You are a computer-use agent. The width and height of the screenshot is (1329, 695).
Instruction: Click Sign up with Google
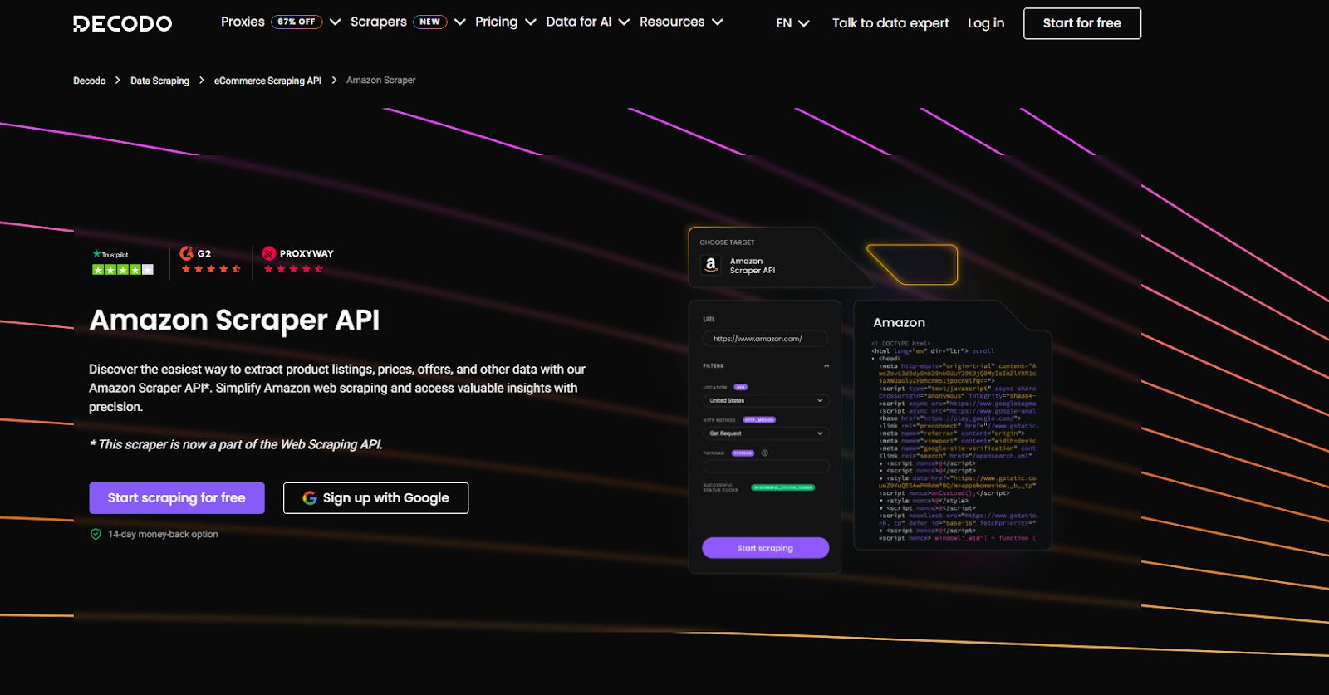[375, 498]
